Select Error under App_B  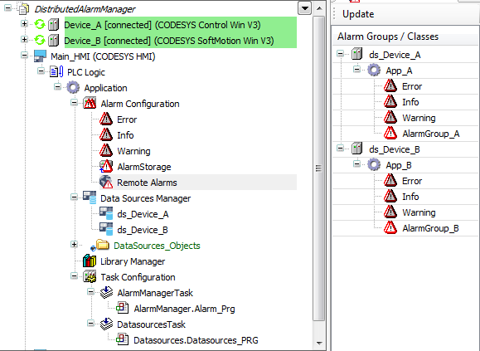click(x=412, y=181)
